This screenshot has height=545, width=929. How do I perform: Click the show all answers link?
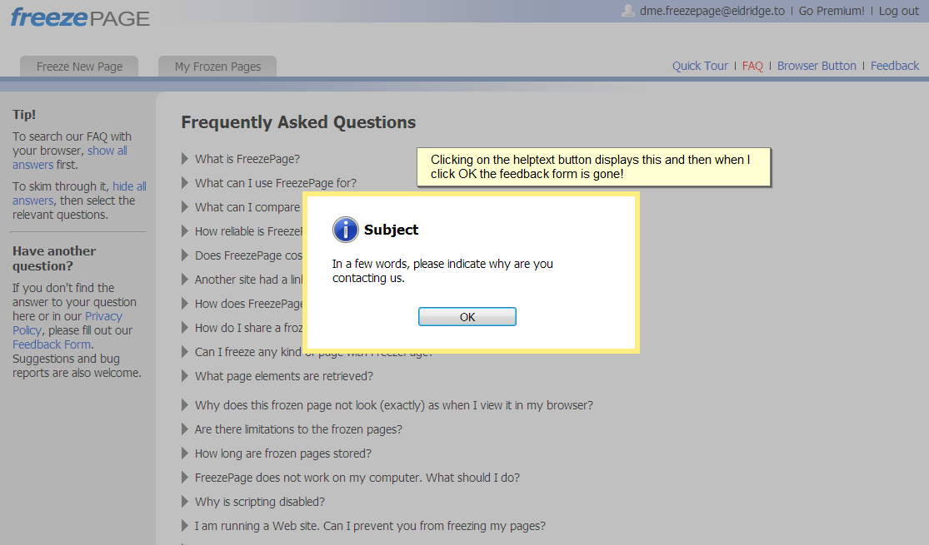(x=70, y=157)
